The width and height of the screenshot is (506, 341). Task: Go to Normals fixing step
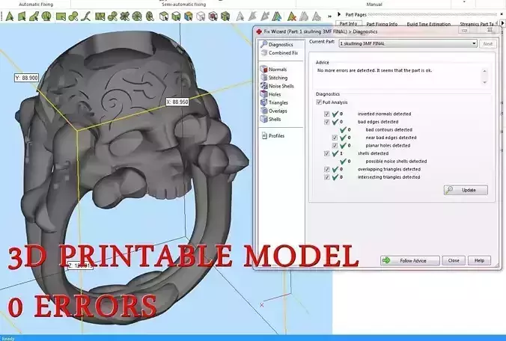pos(274,70)
